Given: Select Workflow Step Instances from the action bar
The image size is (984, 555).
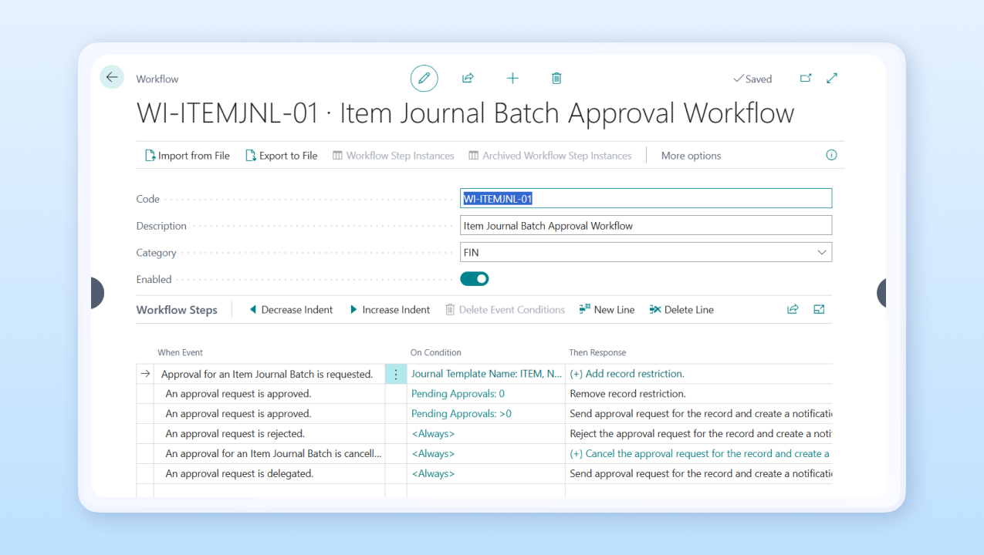Looking at the screenshot, I should point(393,155).
